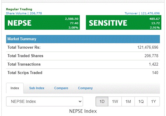Select the Total Traded Shares row
The width and height of the screenshot is (166, 116).
coord(83,56)
